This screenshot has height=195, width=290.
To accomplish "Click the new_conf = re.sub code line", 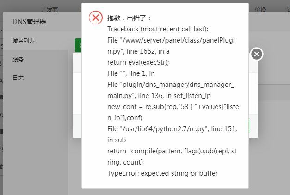I will 173,112.
